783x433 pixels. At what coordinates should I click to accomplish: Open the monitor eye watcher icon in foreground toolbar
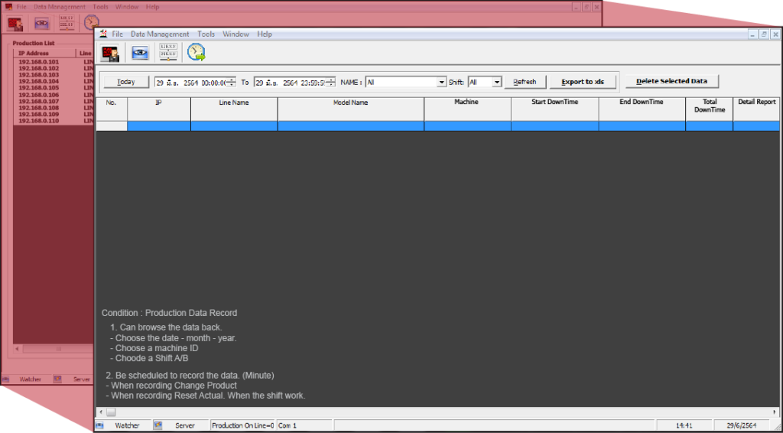pyautogui.click(x=140, y=53)
